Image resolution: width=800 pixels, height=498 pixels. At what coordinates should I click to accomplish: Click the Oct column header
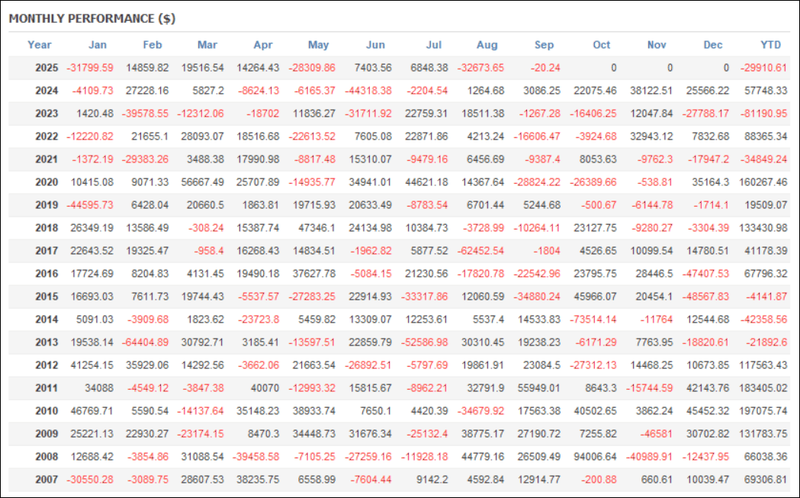point(602,44)
